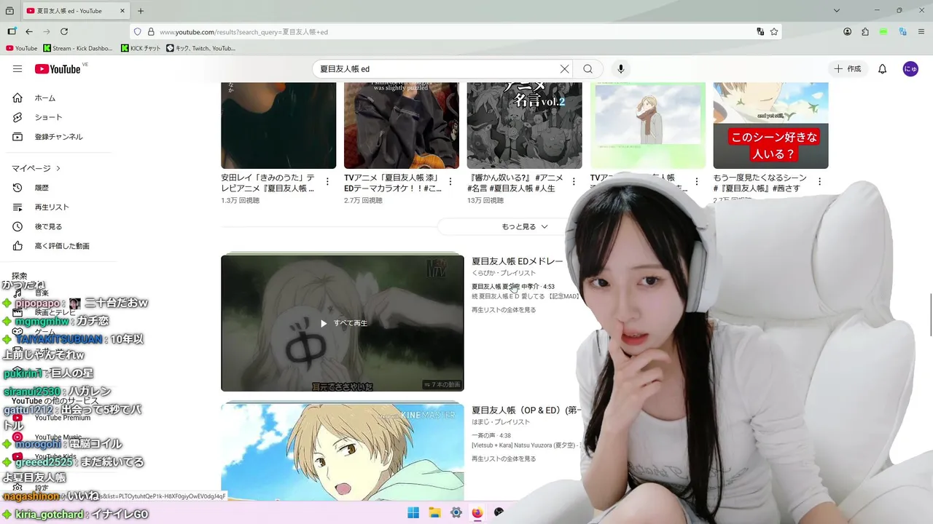The image size is (933, 524).
Task: Go back to the previous page
Action: pyautogui.click(x=29, y=31)
